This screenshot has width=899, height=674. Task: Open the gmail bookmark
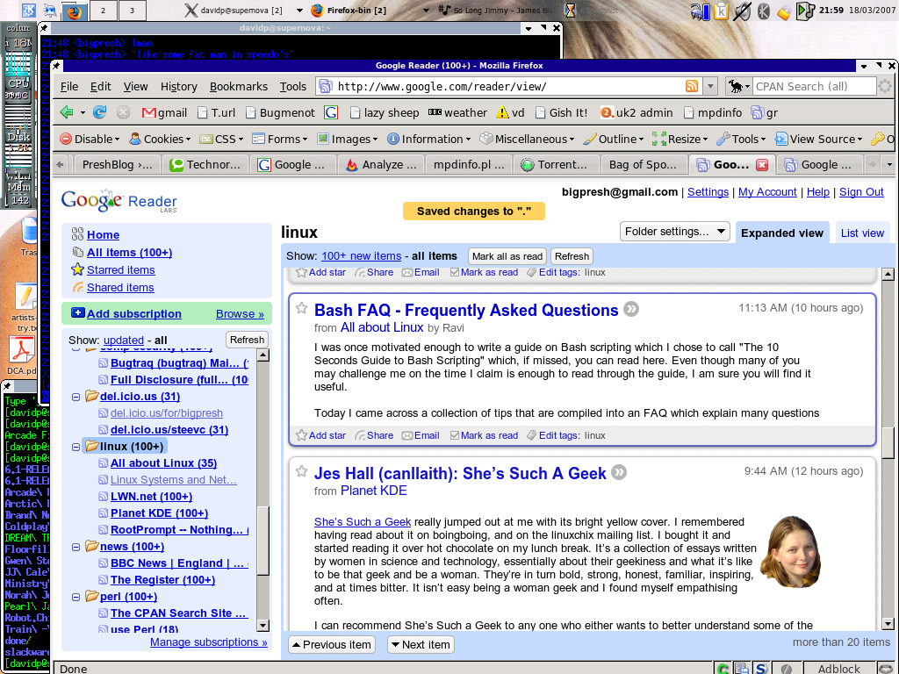pyautogui.click(x=164, y=112)
